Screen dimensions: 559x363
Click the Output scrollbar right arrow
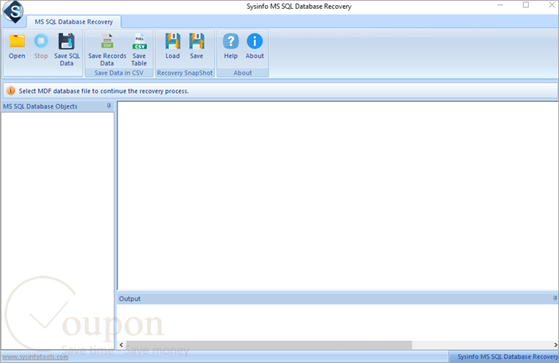[x=555, y=345]
